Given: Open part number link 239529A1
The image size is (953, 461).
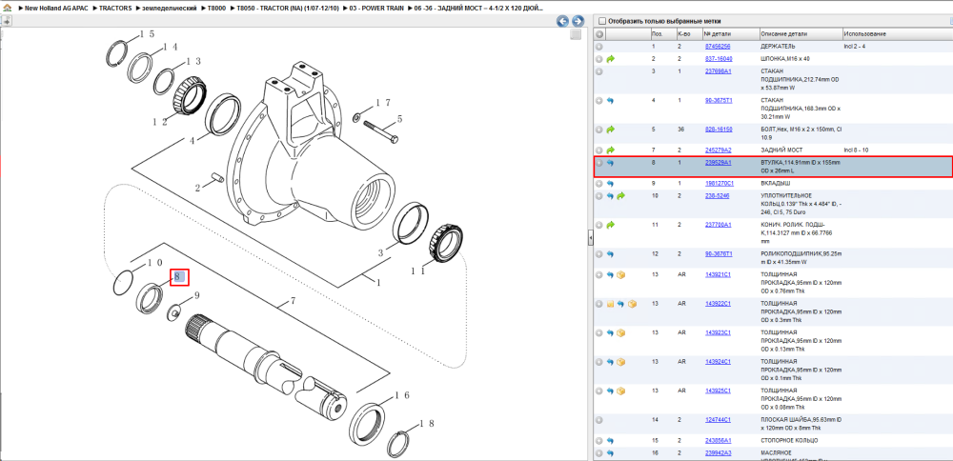Looking at the screenshot, I should [719, 163].
